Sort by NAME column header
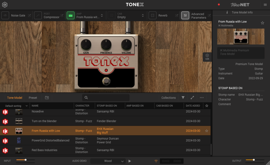 35,106
